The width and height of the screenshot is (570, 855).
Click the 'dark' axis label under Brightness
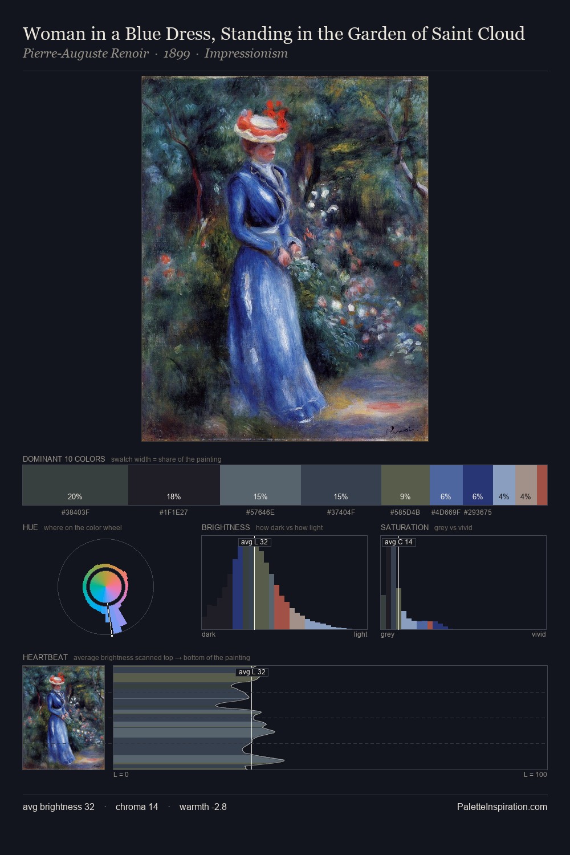pos(209,634)
